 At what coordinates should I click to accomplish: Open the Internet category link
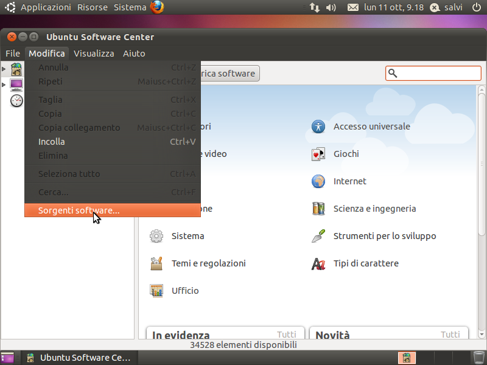349,181
